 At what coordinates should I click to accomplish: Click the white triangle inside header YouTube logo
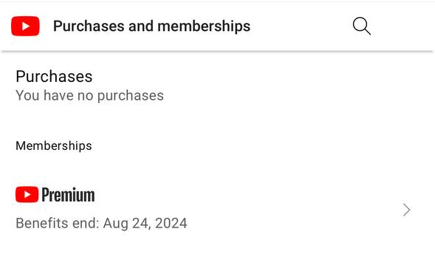coord(26,27)
